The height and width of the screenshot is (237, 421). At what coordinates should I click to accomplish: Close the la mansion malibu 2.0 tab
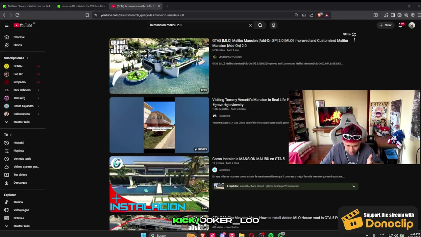pyautogui.click(x=159, y=6)
